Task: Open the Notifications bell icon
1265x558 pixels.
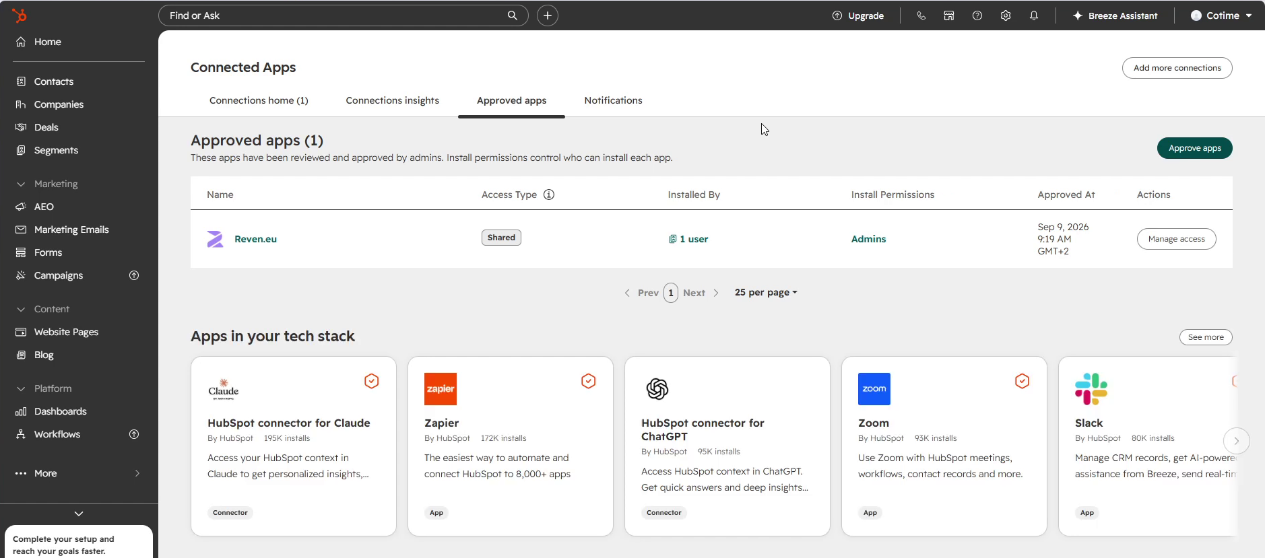Action: (x=1034, y=15)
